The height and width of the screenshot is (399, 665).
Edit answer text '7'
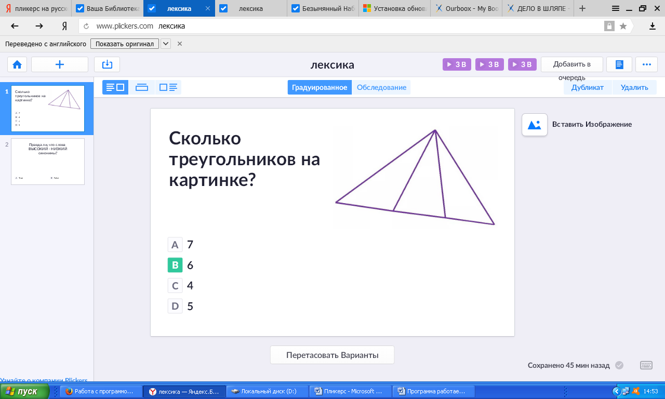190,245
